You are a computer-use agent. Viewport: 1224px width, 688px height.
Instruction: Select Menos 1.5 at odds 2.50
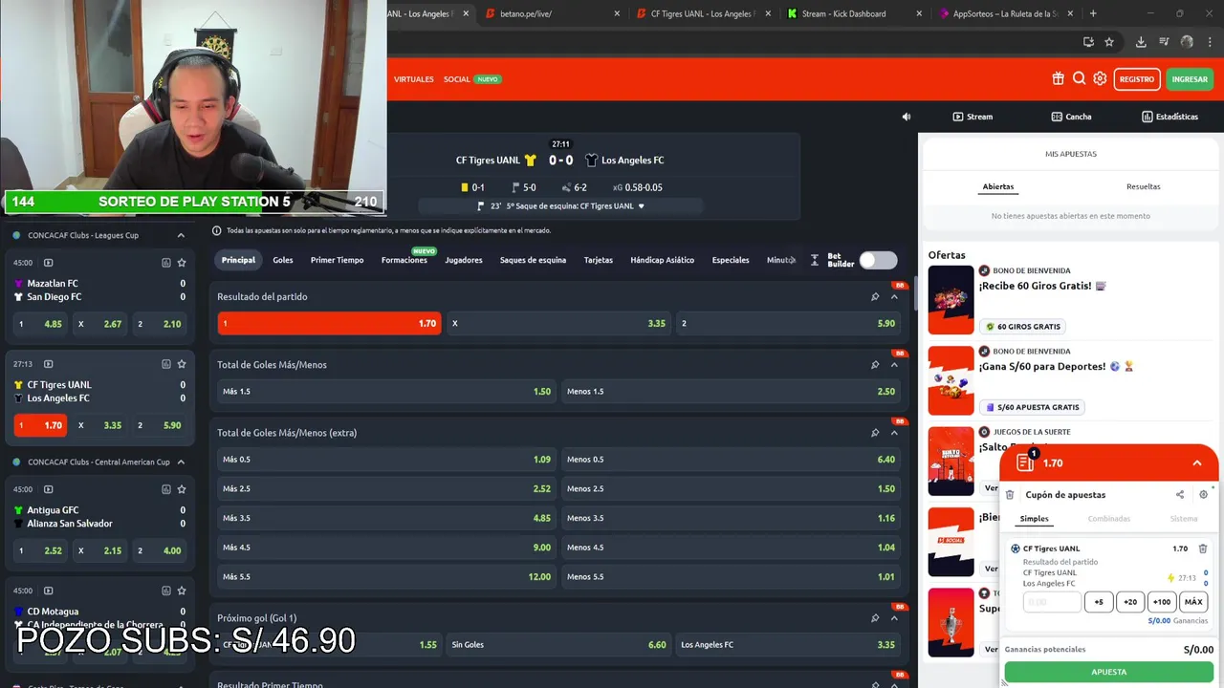(x=731, y=391)
